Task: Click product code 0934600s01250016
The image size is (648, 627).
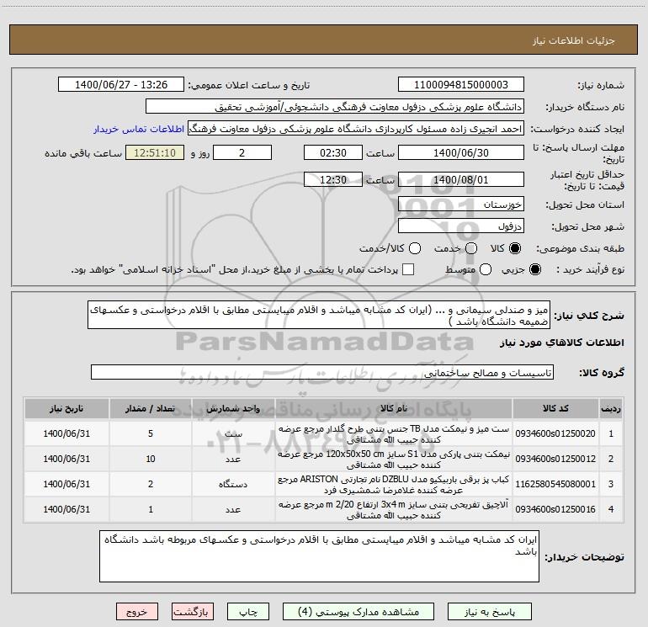Action: pos(555,509)
